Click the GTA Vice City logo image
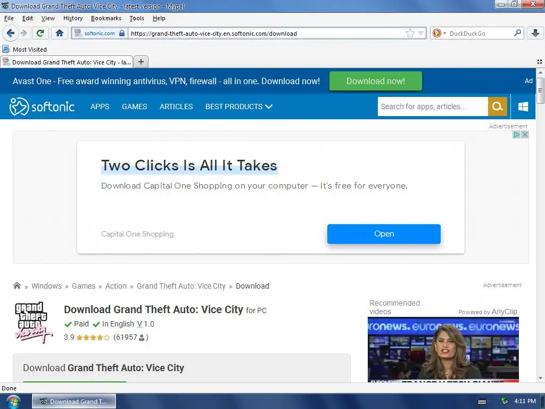Screen dimensions: 545x409 pyautogui.click(x=34, y=322)
